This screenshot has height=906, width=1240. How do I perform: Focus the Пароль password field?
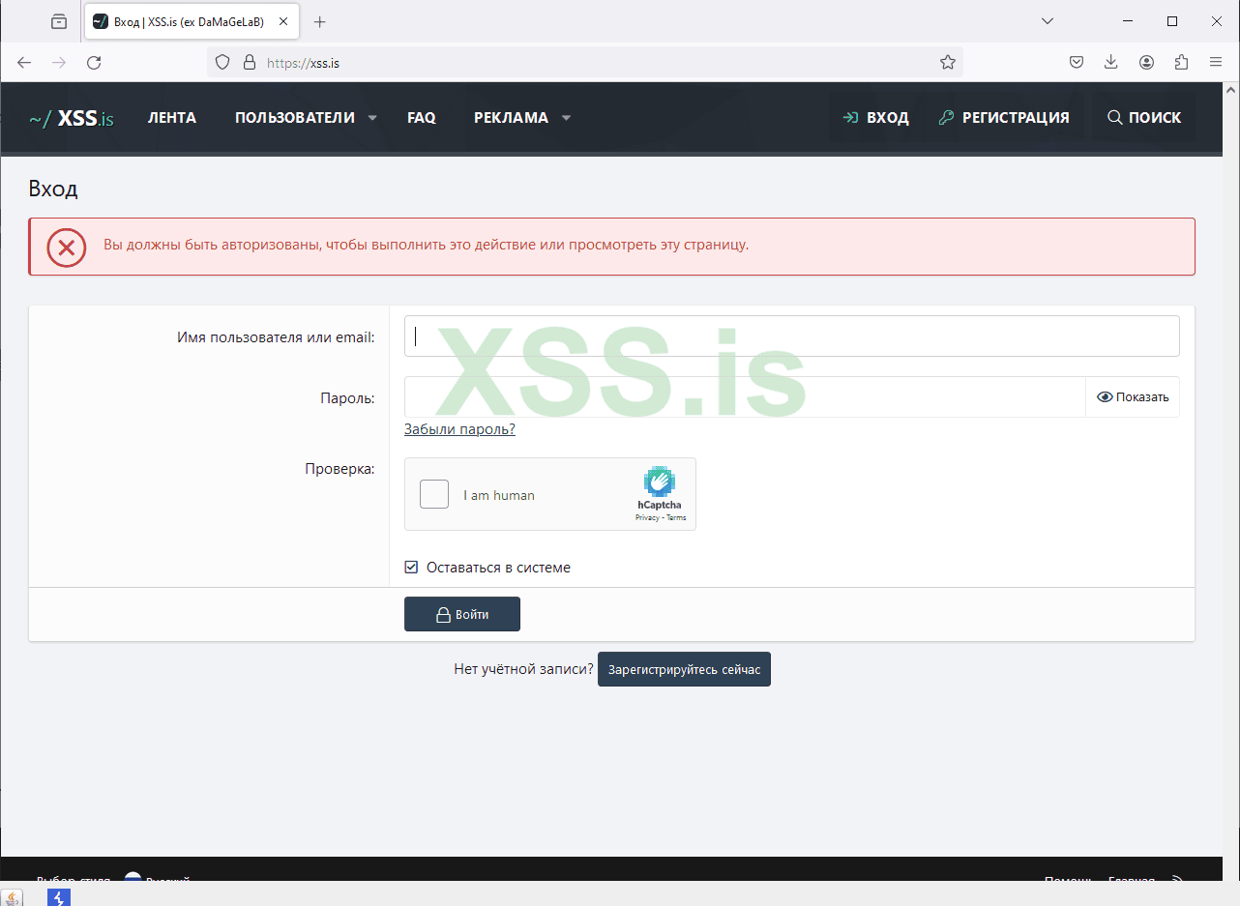pos(745,396)
